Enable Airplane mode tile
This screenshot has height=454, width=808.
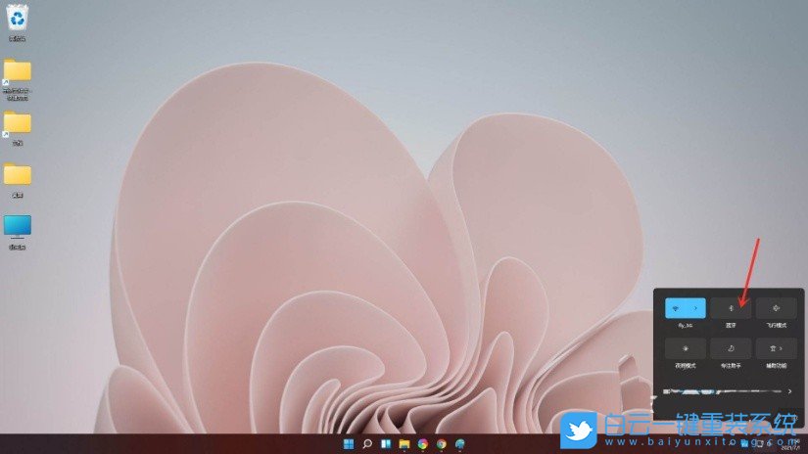tap(776, 308)
